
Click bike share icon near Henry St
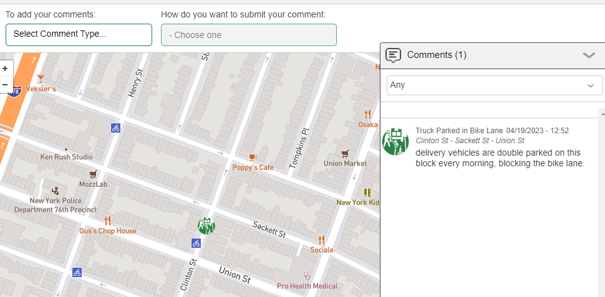pyautogui.click(x=115, y=128)
